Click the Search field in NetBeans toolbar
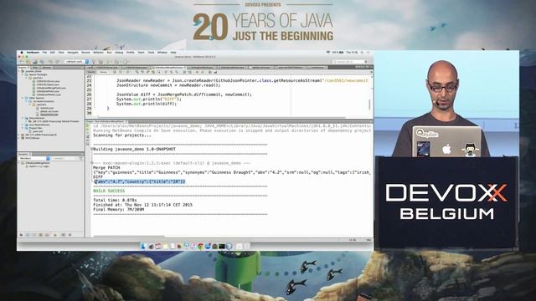The width and height of the screenshot is (536, 301). click(x=349, y=62)
